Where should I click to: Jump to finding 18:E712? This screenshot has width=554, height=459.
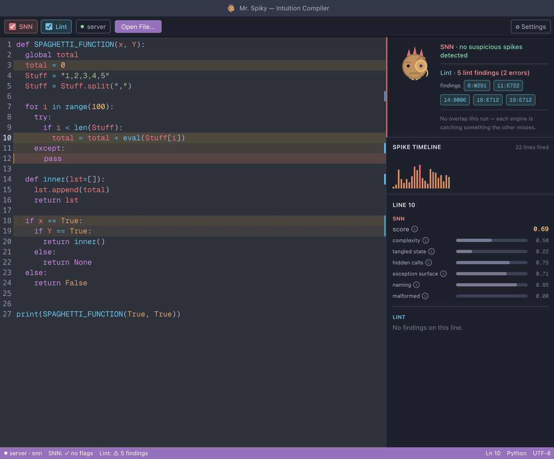[488, 100]
